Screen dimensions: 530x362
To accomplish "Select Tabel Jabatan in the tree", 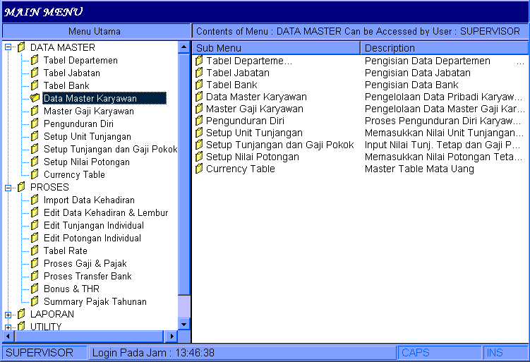I will [x=72, y=73].
